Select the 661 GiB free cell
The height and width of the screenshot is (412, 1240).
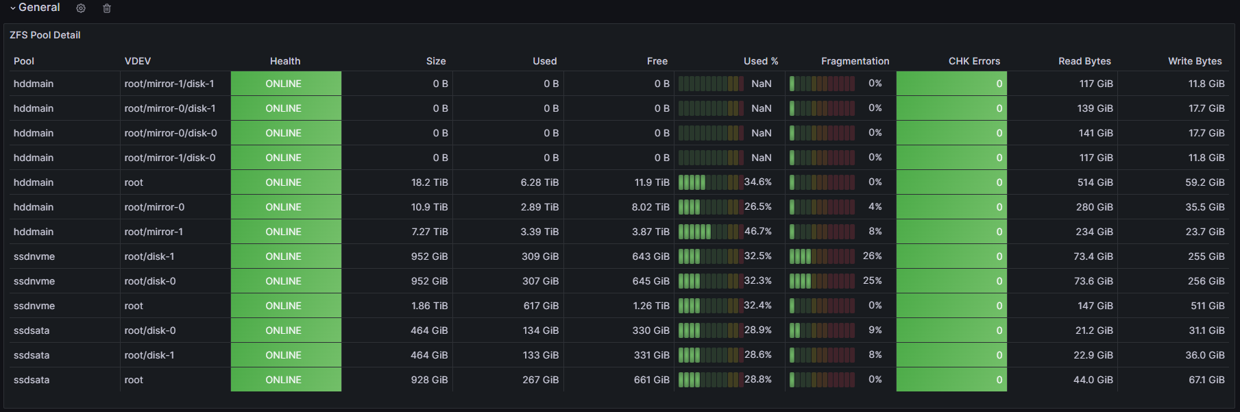point(651,380)
